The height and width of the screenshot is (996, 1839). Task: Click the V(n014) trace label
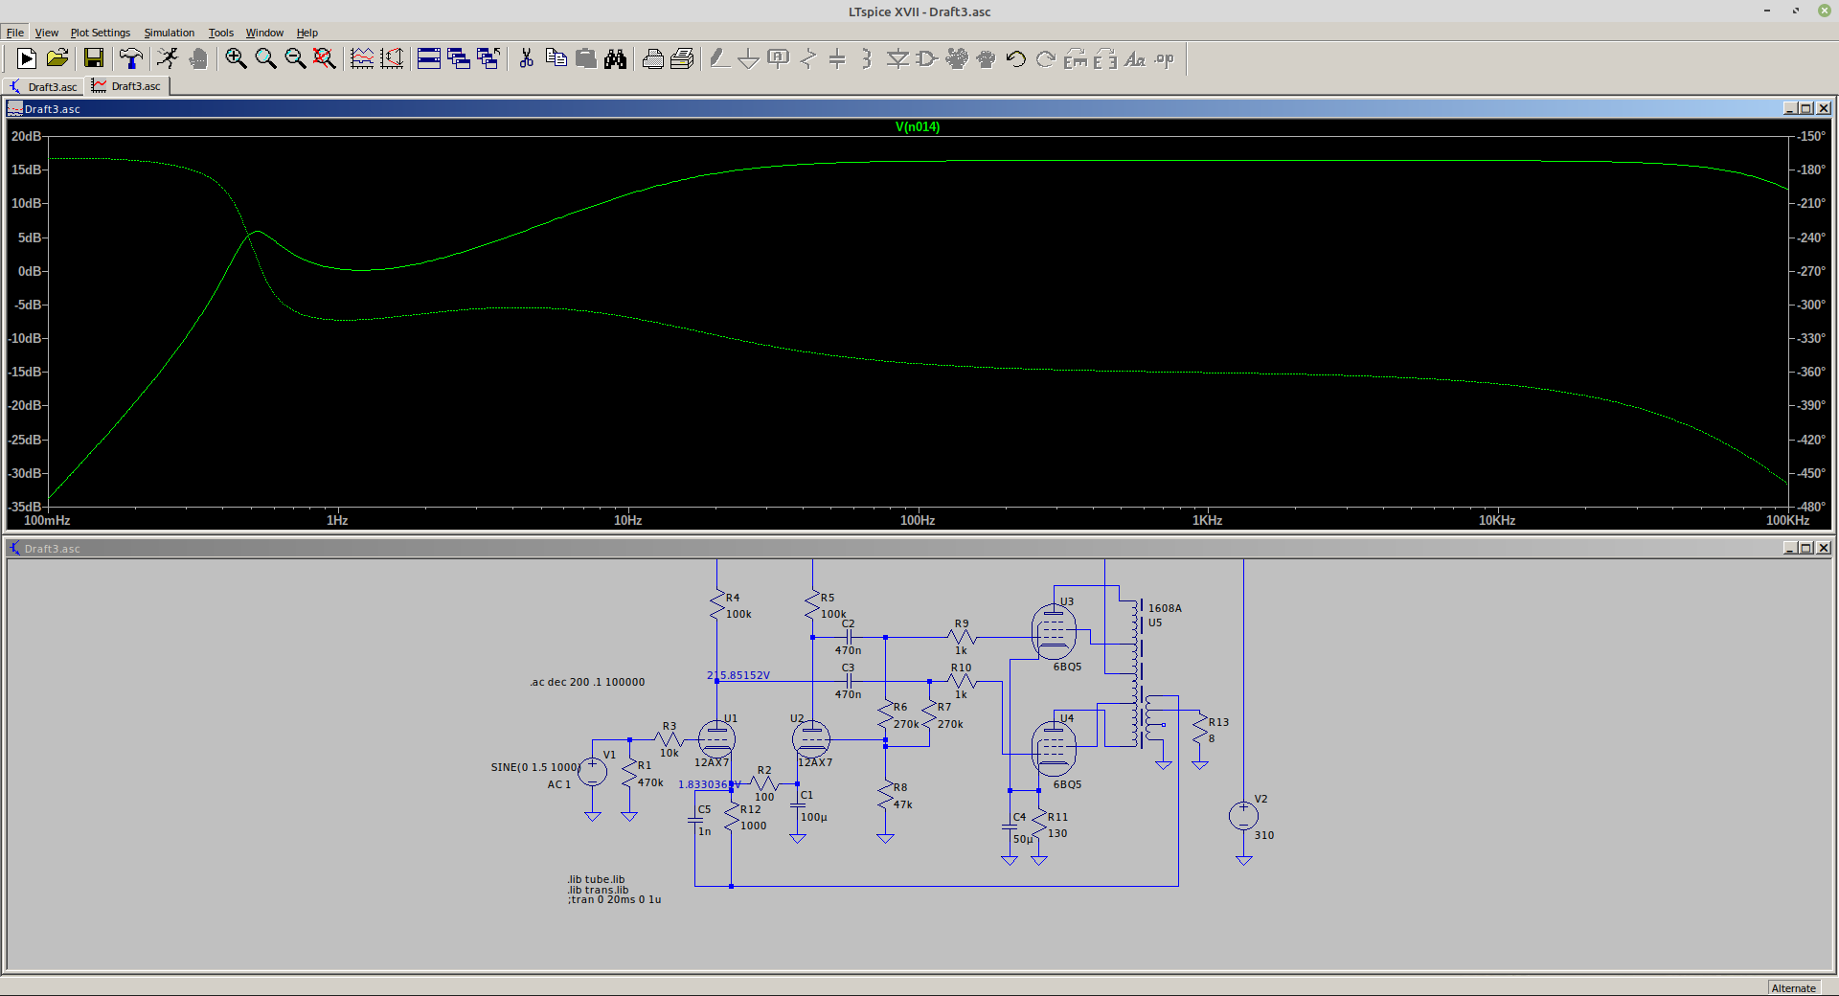coord(918,126)
